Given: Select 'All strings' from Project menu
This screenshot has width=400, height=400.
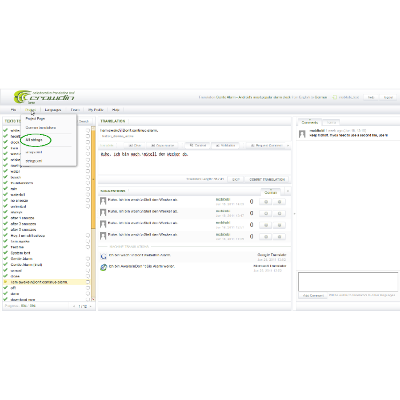Looking at the screenshot, I should pos(34,140).
